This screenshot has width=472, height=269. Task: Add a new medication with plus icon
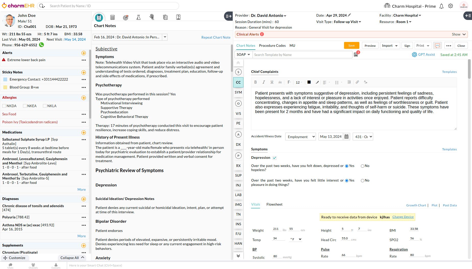[84, 132]
